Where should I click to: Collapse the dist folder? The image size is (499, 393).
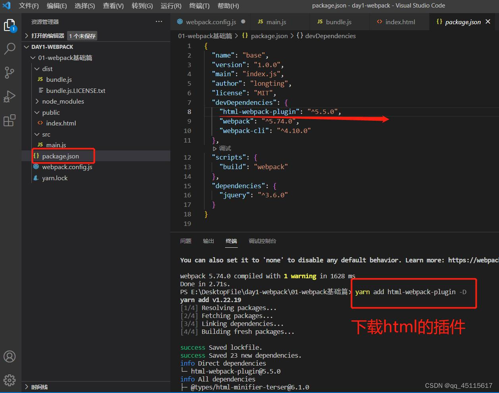click(x=47, y=69)
